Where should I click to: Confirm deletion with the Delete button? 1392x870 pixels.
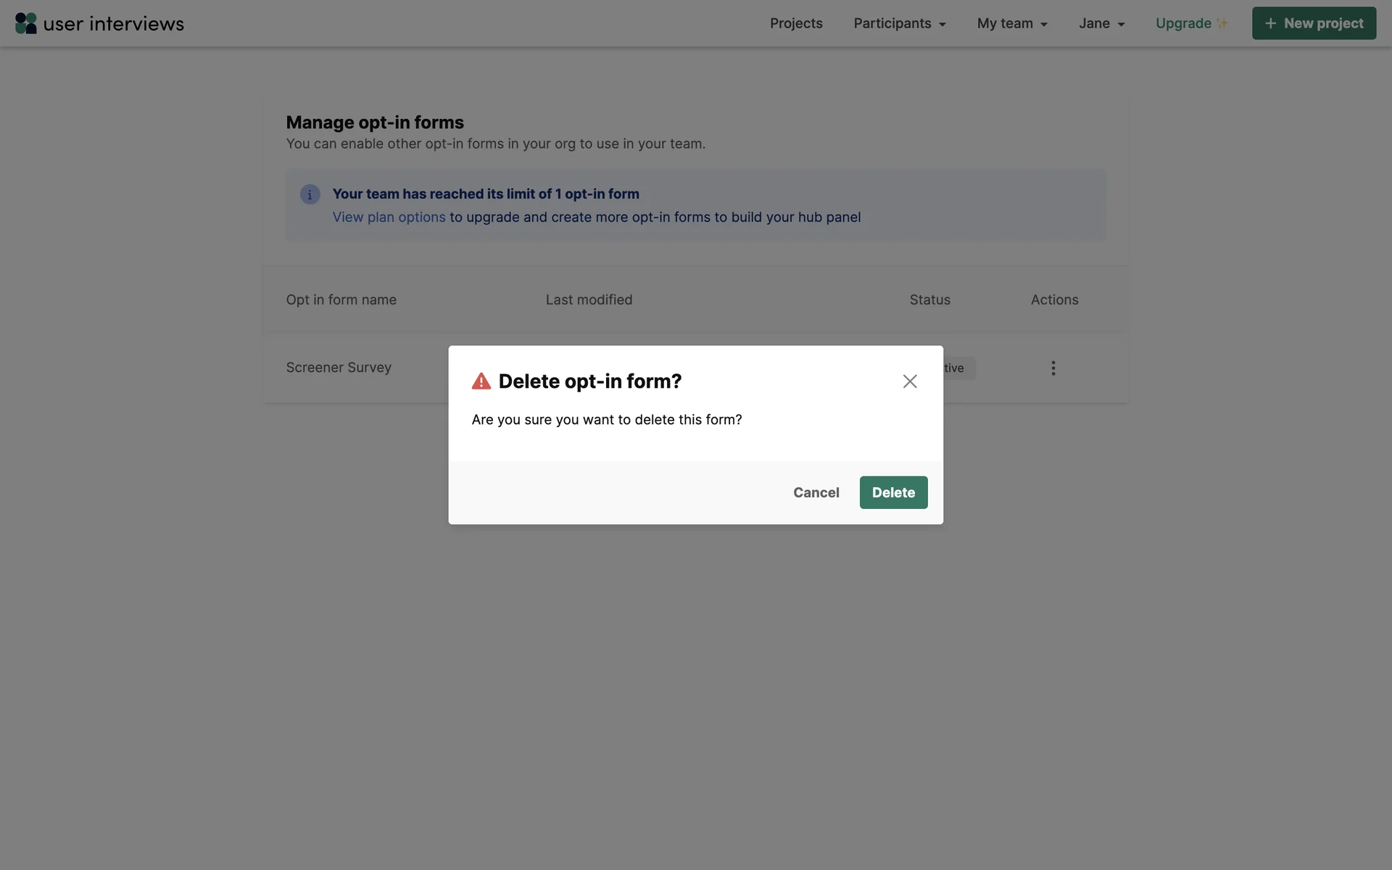[893, 492]
